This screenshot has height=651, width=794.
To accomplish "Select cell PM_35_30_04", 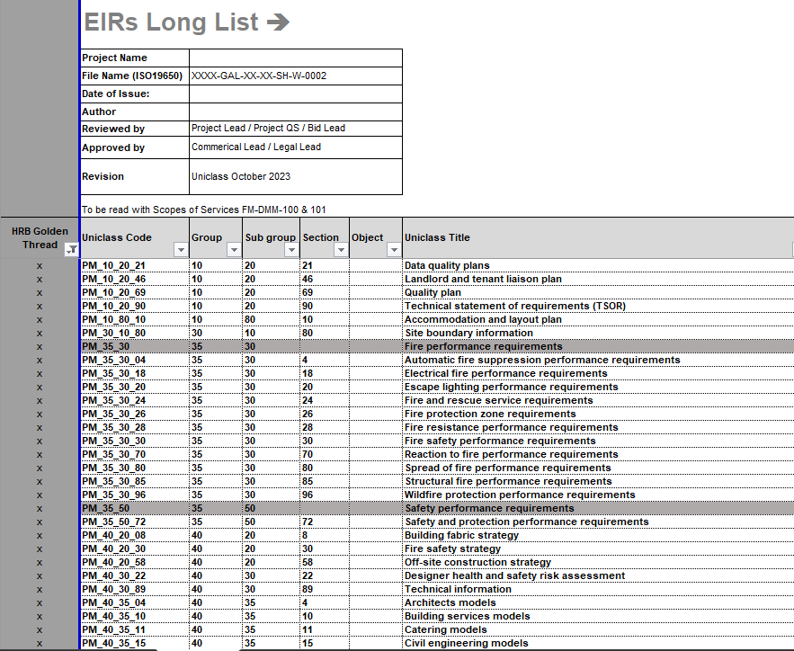I will click(x=135, y=360).
